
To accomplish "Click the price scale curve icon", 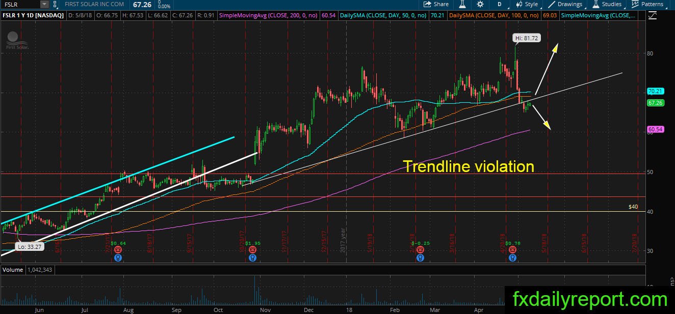I will pyautogui.click(x=654, y=15).
